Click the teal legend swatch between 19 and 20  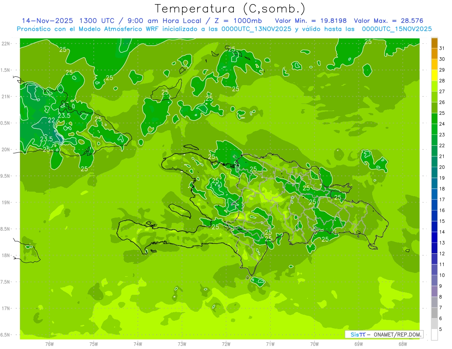tap(434, 172)
